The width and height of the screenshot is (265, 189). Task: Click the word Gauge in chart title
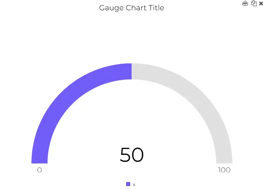click(x=111, y=8)
